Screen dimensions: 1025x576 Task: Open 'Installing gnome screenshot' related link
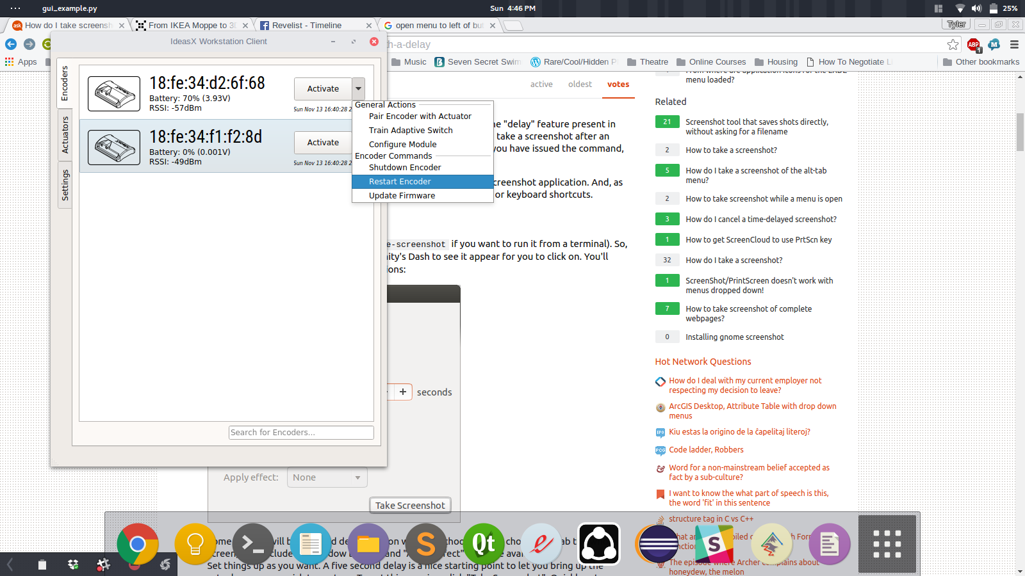735,337
